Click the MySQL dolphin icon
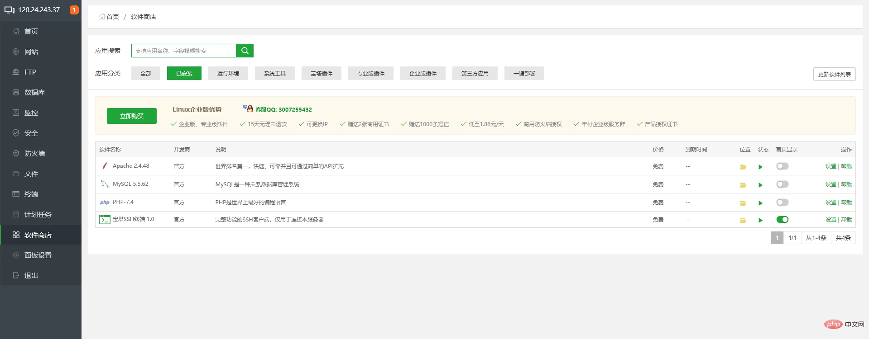Screen dimensions: 869x339 click(105, 184)
